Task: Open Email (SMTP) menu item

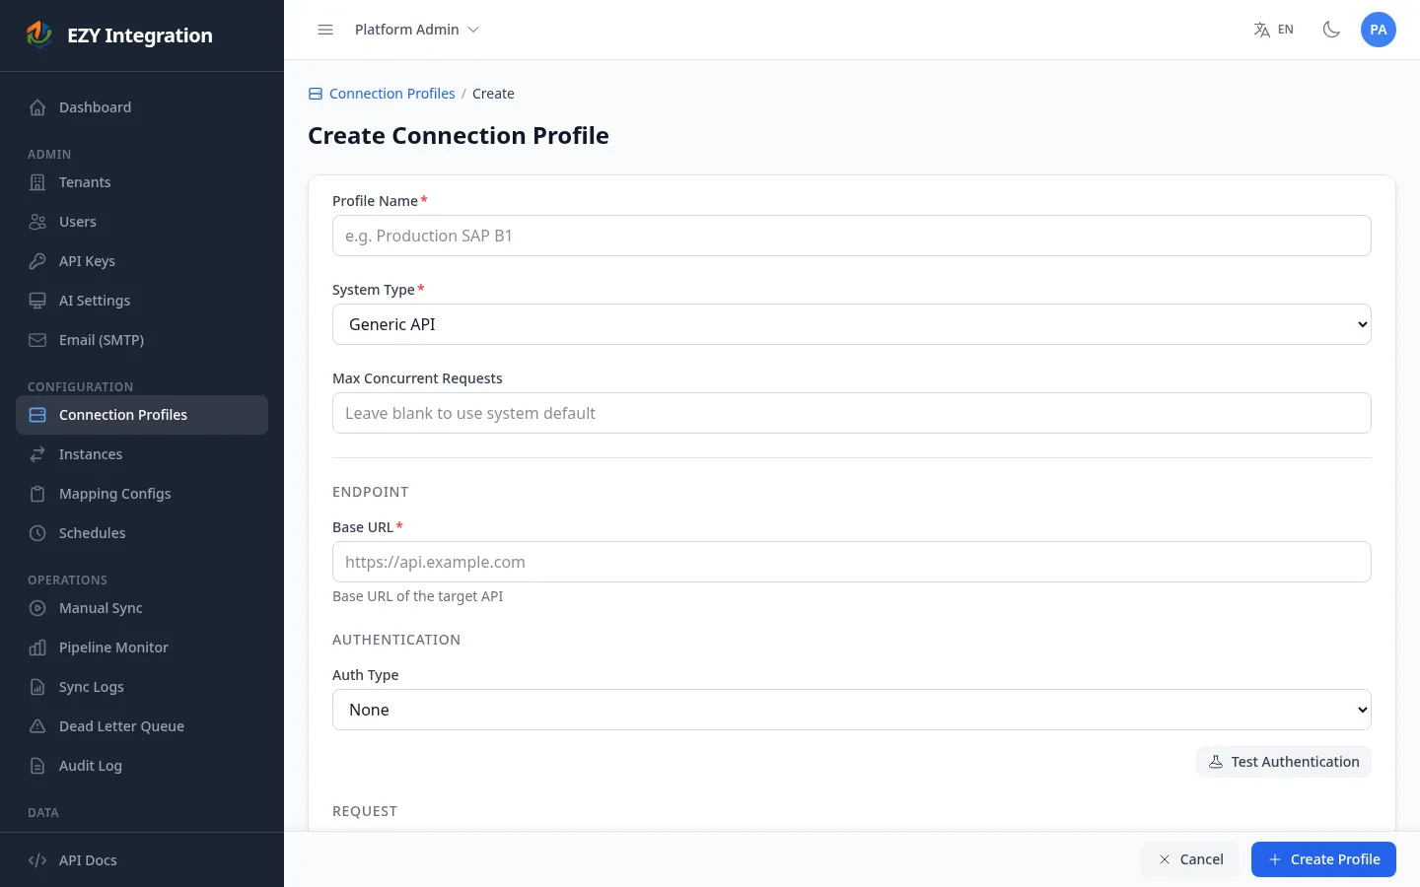Action: tap(142, 340)
